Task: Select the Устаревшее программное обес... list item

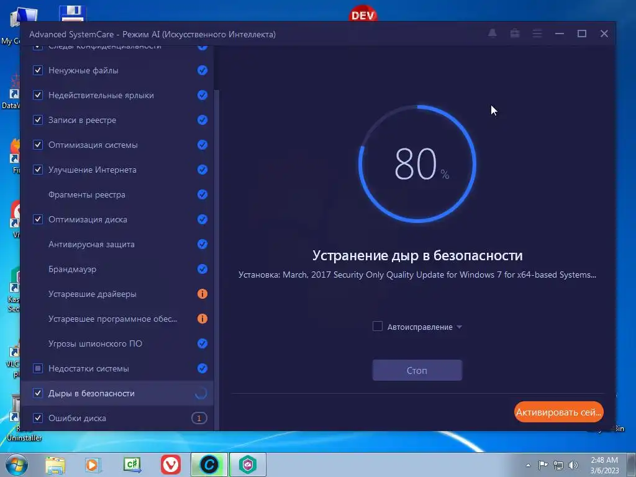Action: pyautogui.click(x=117, y=319)
